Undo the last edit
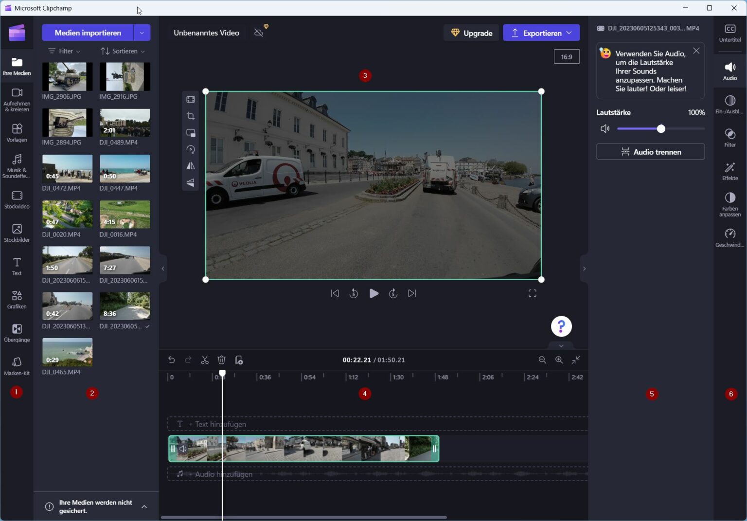Screen dimensions: 747x521 click(x=171, y=360)
